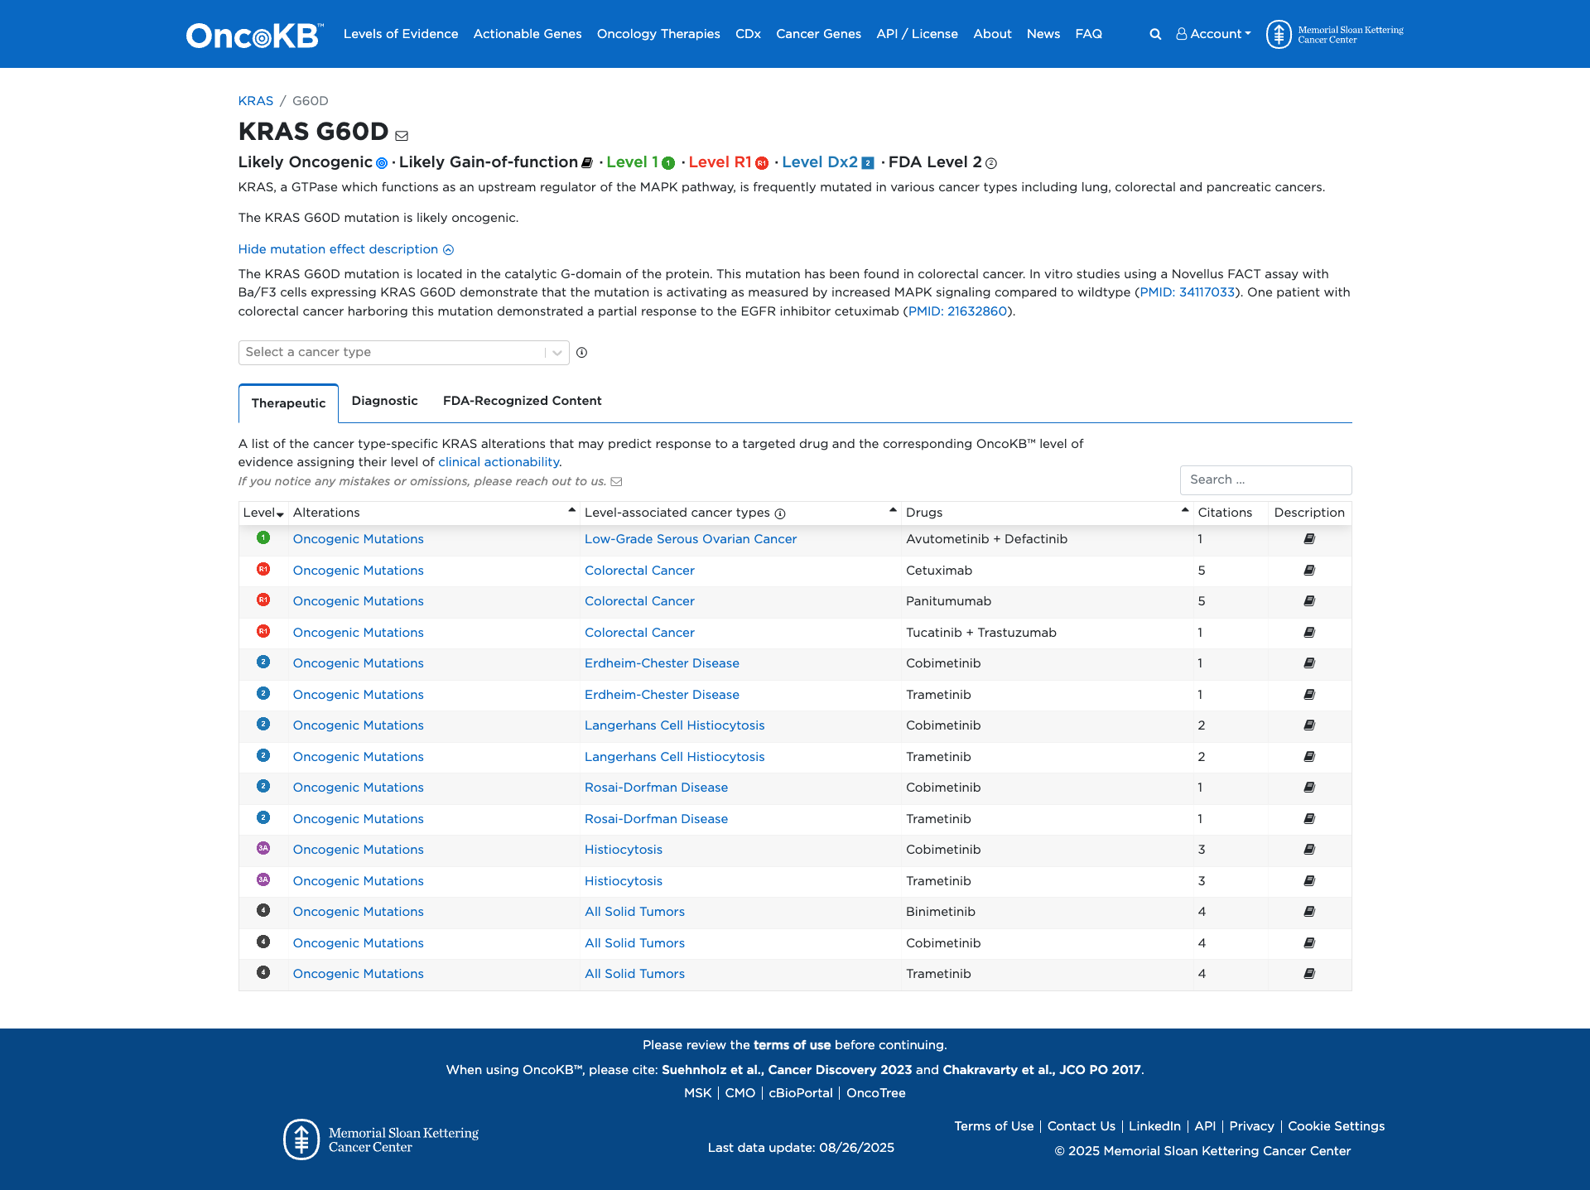The height and width of the screenshot is (1190, 1590).
Task: Sort the Alterations column with its arrow
Action: (571, 511)
